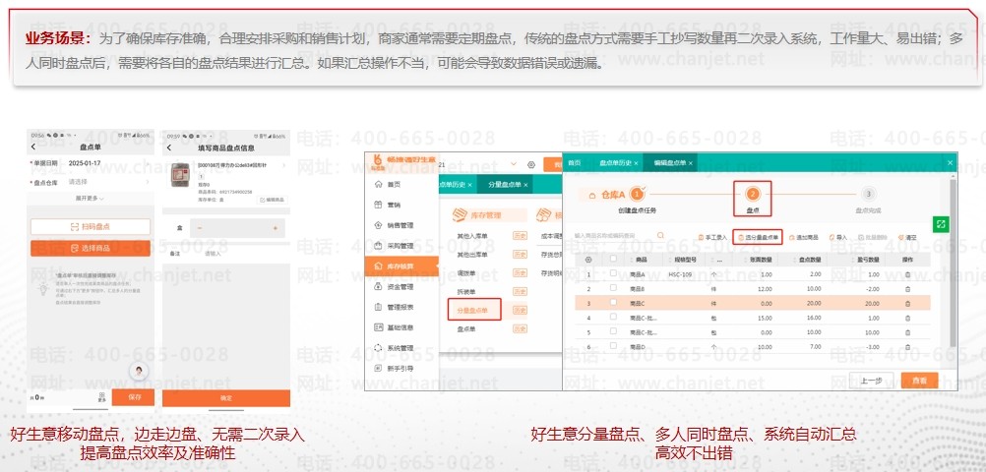Tap the orange 保存 button
The image size is (986, 472).
pos(135,397)
